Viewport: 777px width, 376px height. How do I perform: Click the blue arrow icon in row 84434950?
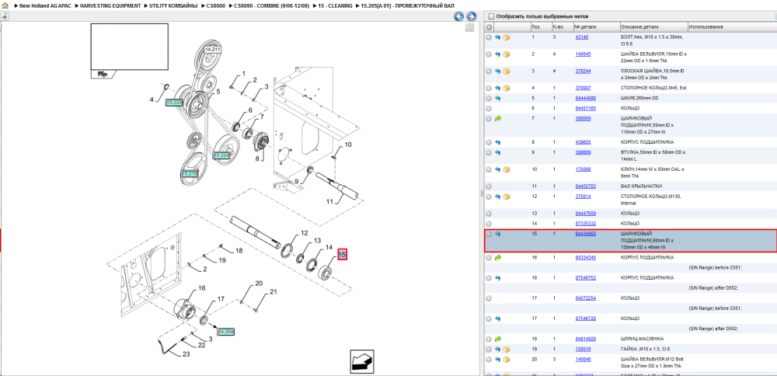click(x=497, y=234)
